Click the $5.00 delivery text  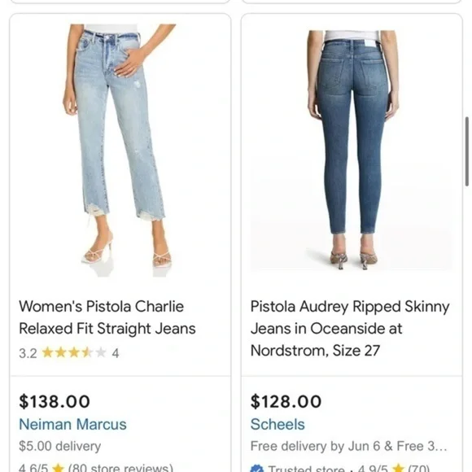point(60,446)
